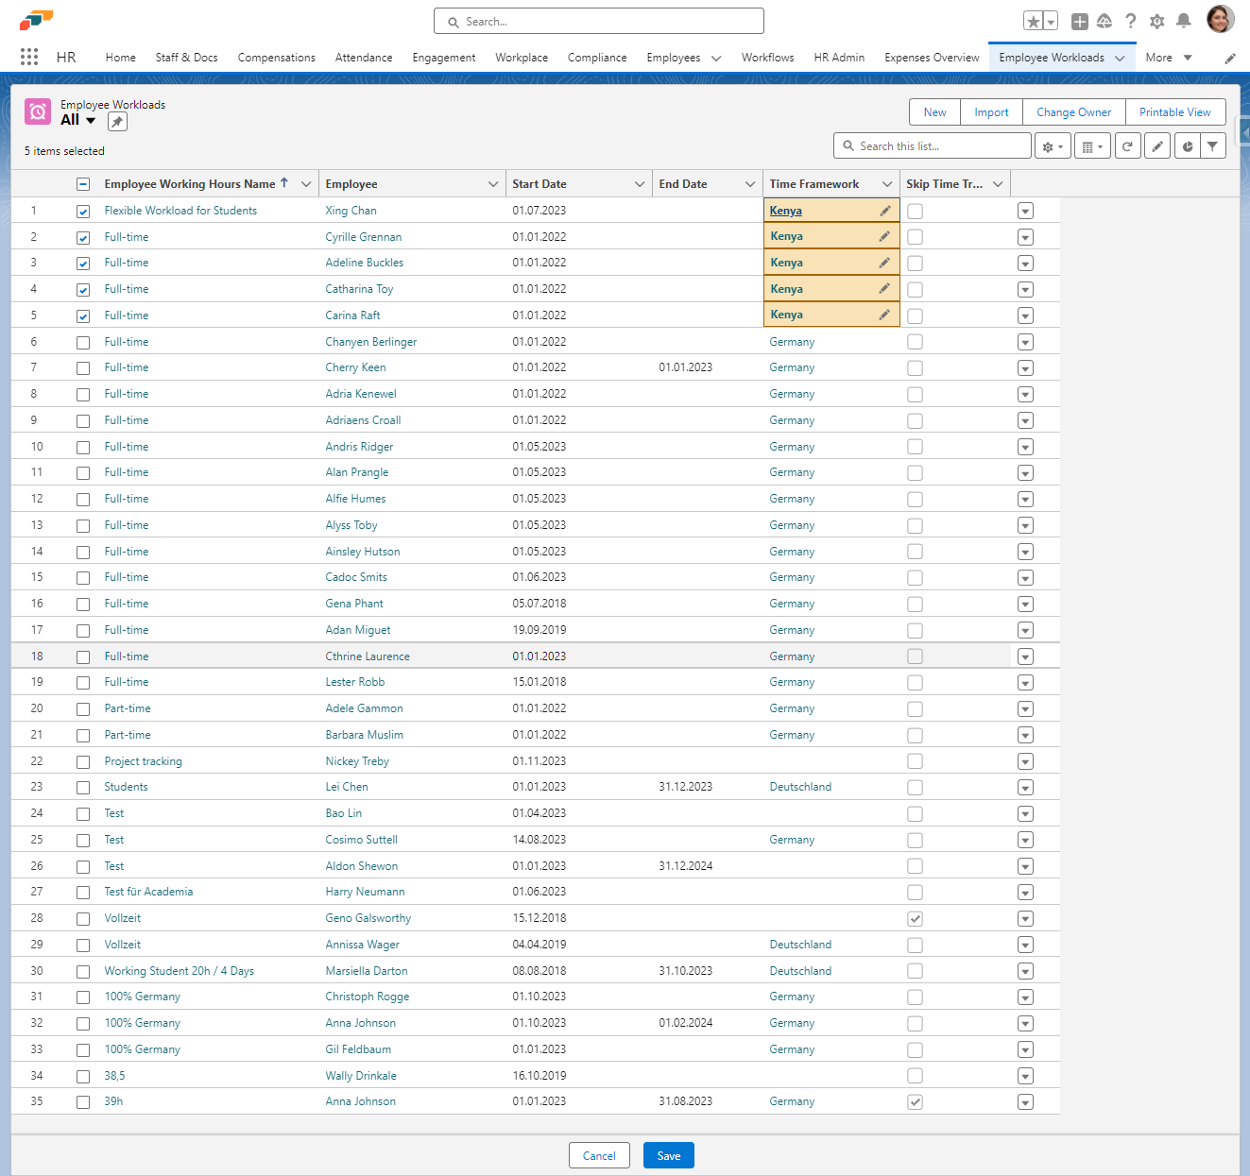Expand the list view controls gear dropdown
1250x1176 pixels.
point(1053,146)
